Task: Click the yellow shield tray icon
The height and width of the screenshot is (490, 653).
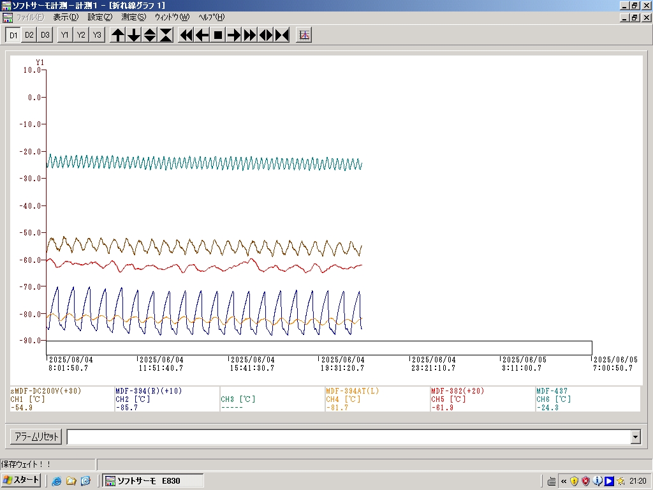Action: (575, 481)
